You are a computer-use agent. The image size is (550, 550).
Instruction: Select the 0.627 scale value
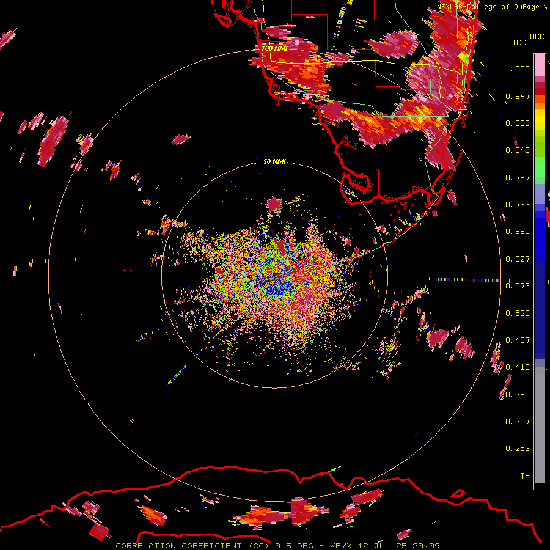518,259
